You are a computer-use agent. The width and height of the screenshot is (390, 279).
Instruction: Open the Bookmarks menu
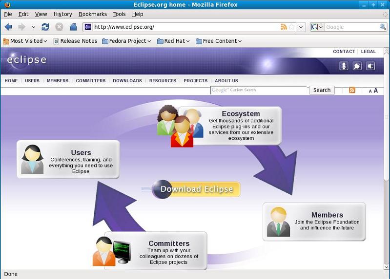tap(93, 14)
